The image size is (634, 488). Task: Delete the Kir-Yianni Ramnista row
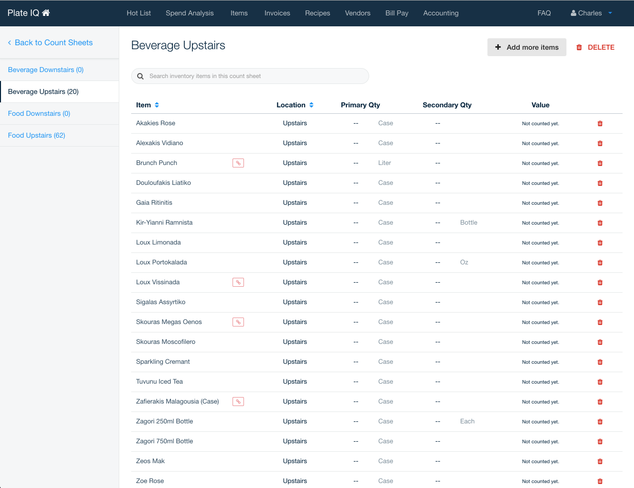(600, 223)
